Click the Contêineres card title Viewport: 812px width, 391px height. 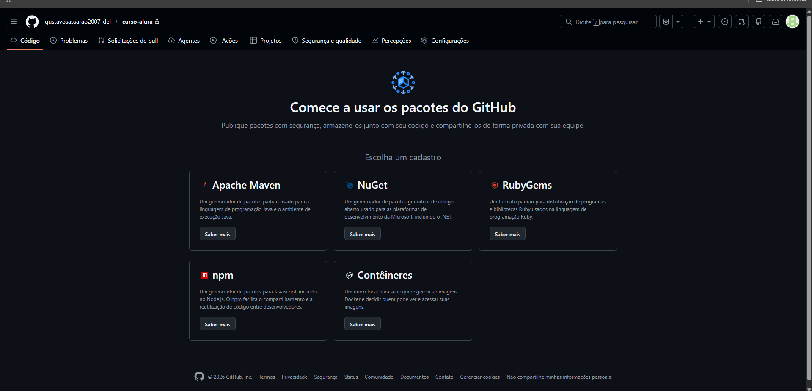pos(385,275)
